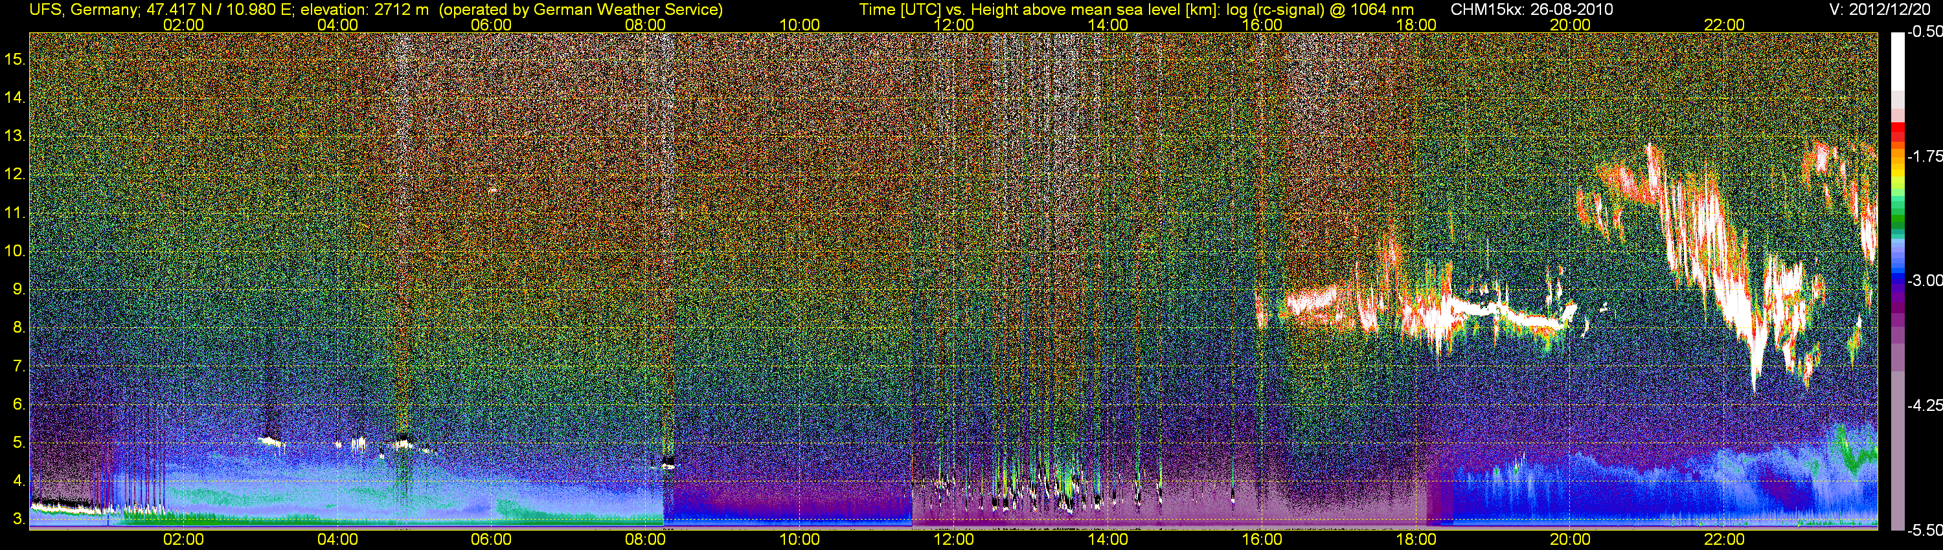
Task: Click 18:00 on the bottom time axis
Action: pos(1416,540)
